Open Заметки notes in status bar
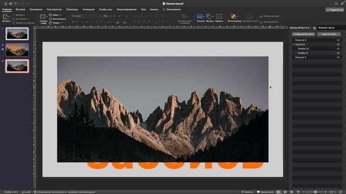Screen dimensions: 346x194 pos(247,192)
